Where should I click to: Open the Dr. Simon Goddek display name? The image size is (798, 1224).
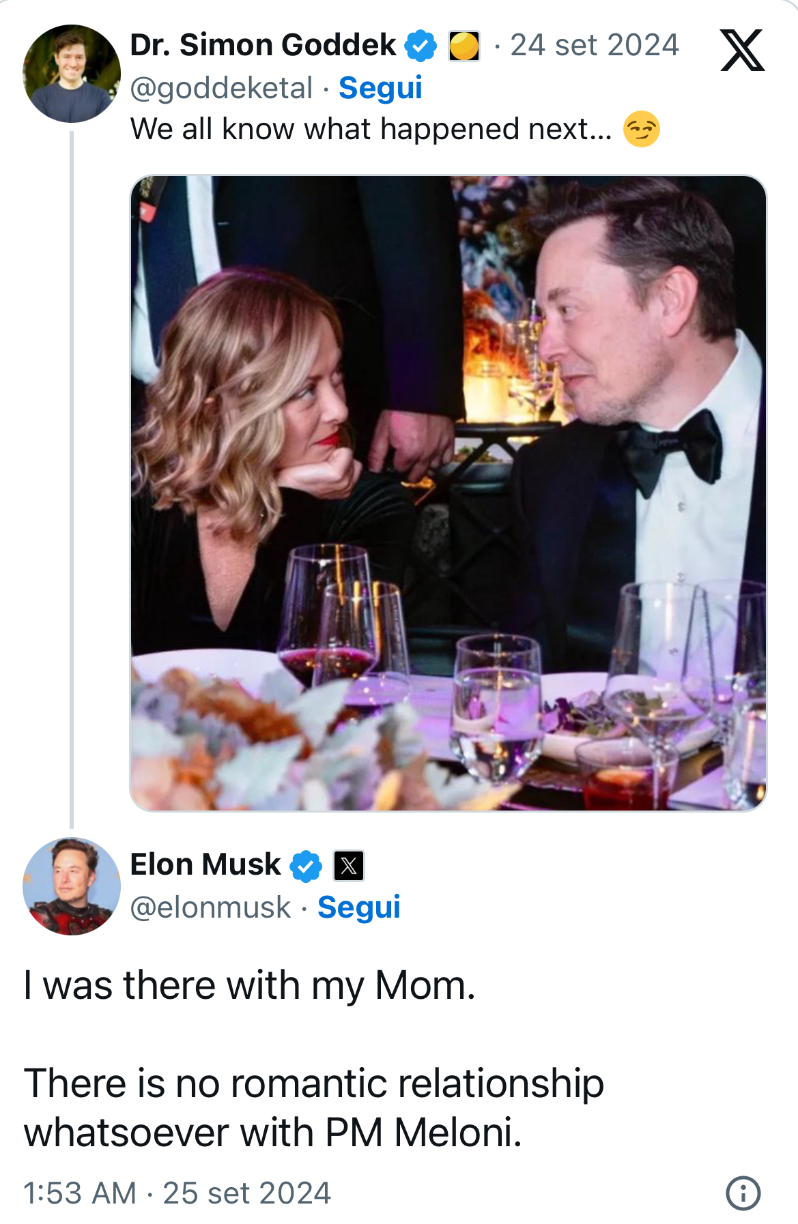click(x=263, y=46)
